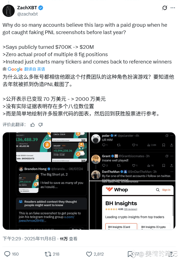Screen dimensions: 180x261
Task: Click the Grok icon beside the tweet menu
Action: pyautogui.click(x=165, y=8)
